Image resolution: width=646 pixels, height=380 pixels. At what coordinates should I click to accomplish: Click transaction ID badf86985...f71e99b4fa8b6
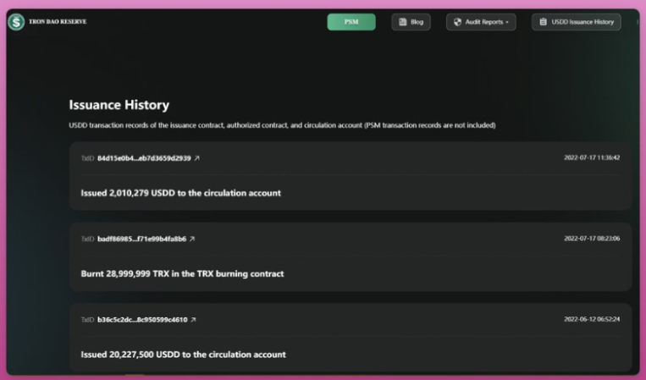tap(141, 239)
